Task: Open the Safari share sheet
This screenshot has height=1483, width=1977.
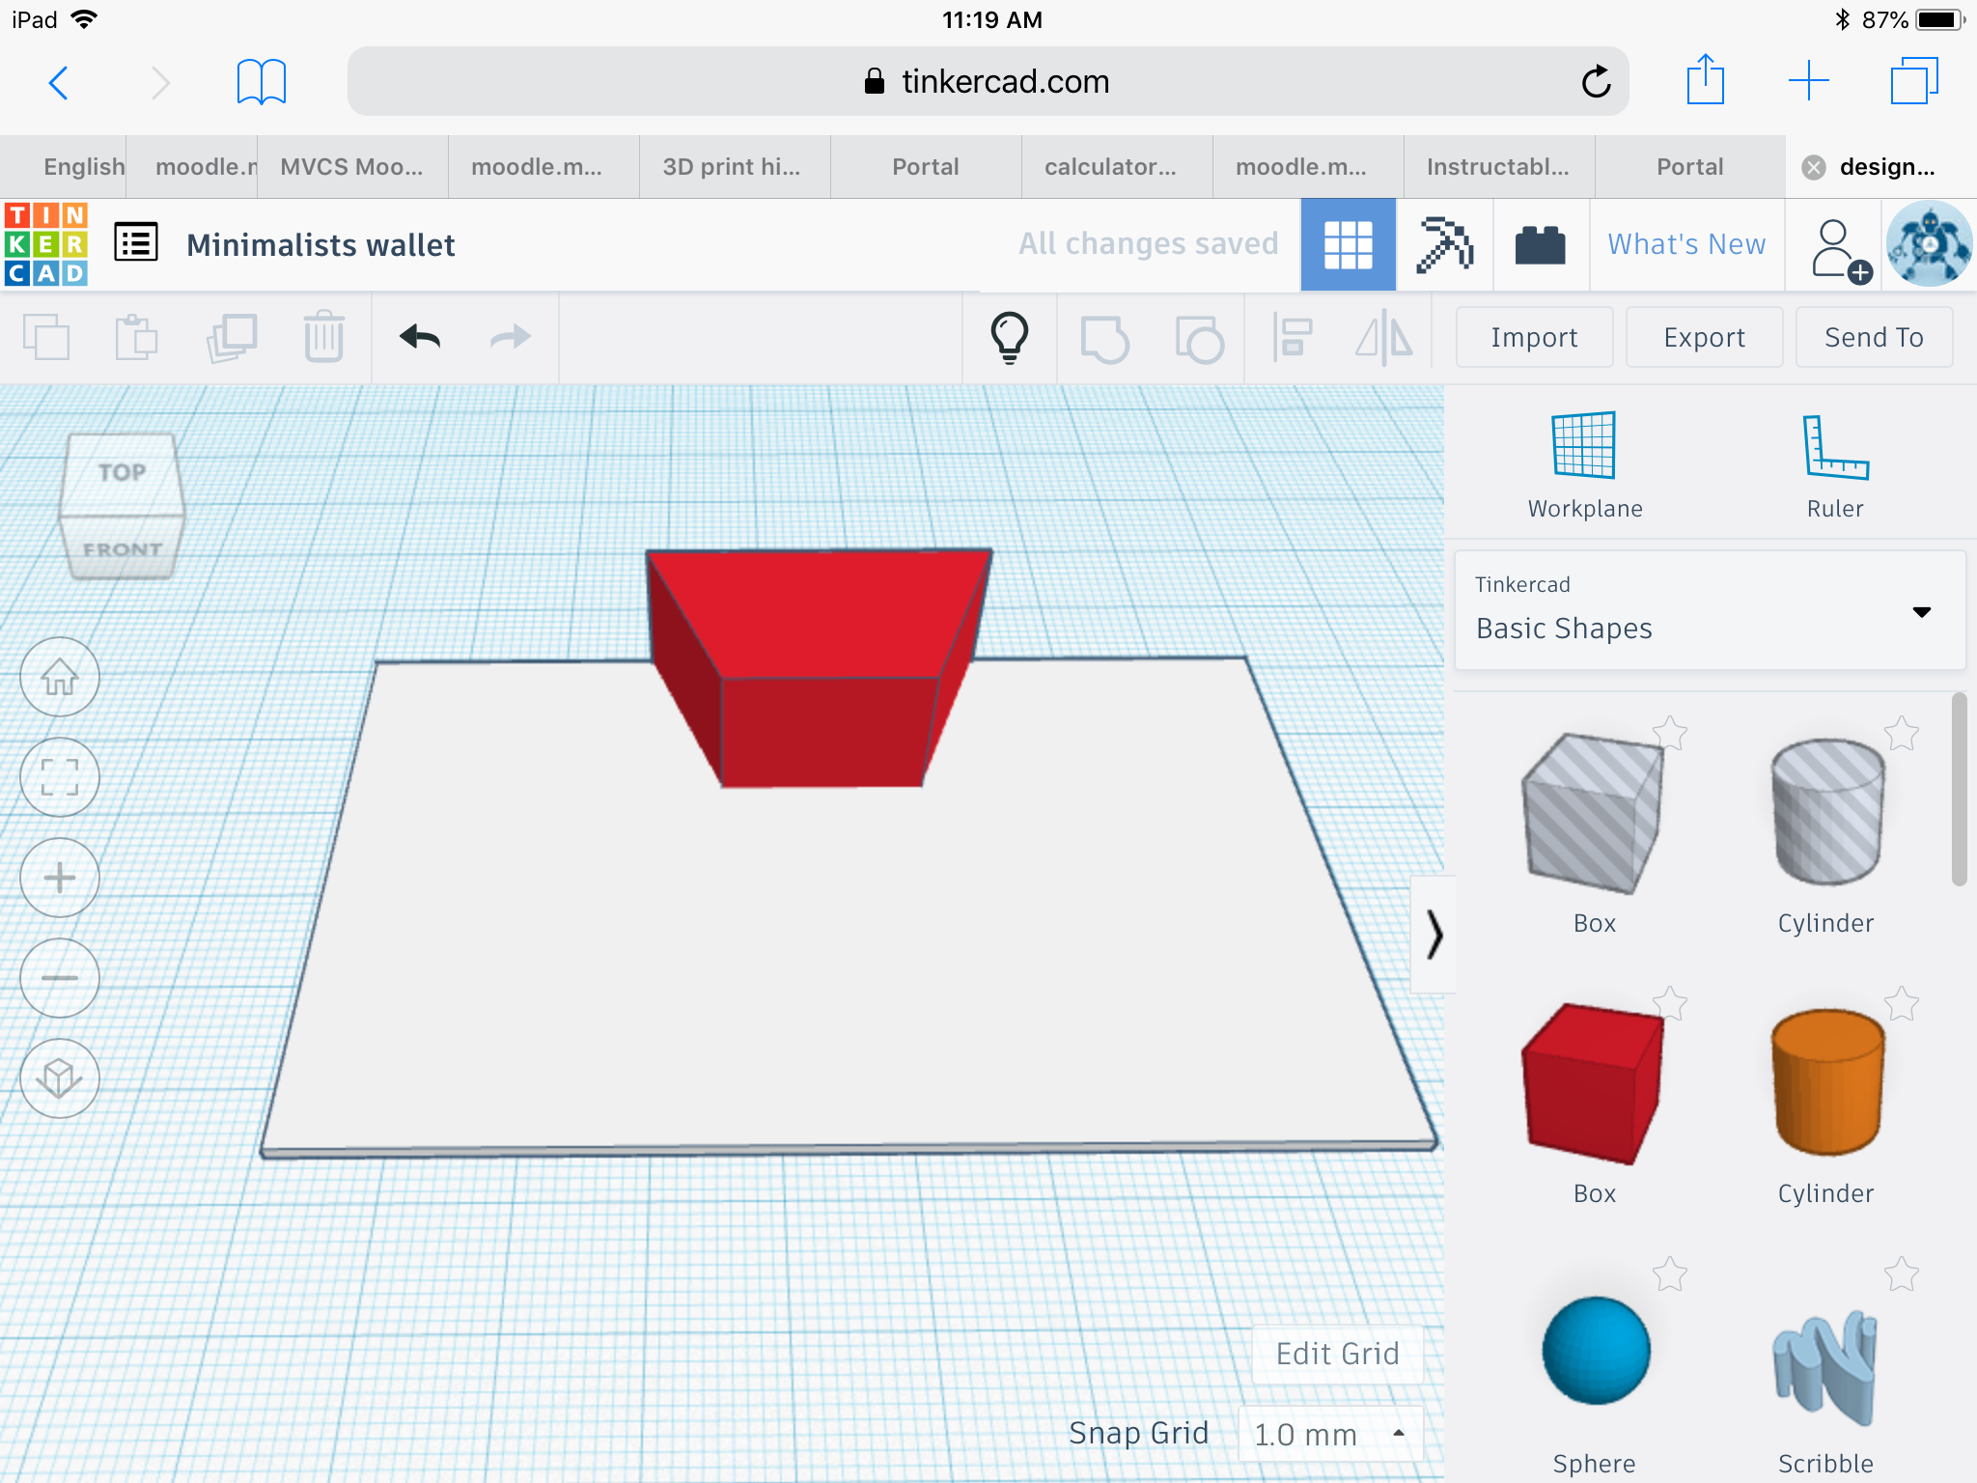Action: (1705, 79)
